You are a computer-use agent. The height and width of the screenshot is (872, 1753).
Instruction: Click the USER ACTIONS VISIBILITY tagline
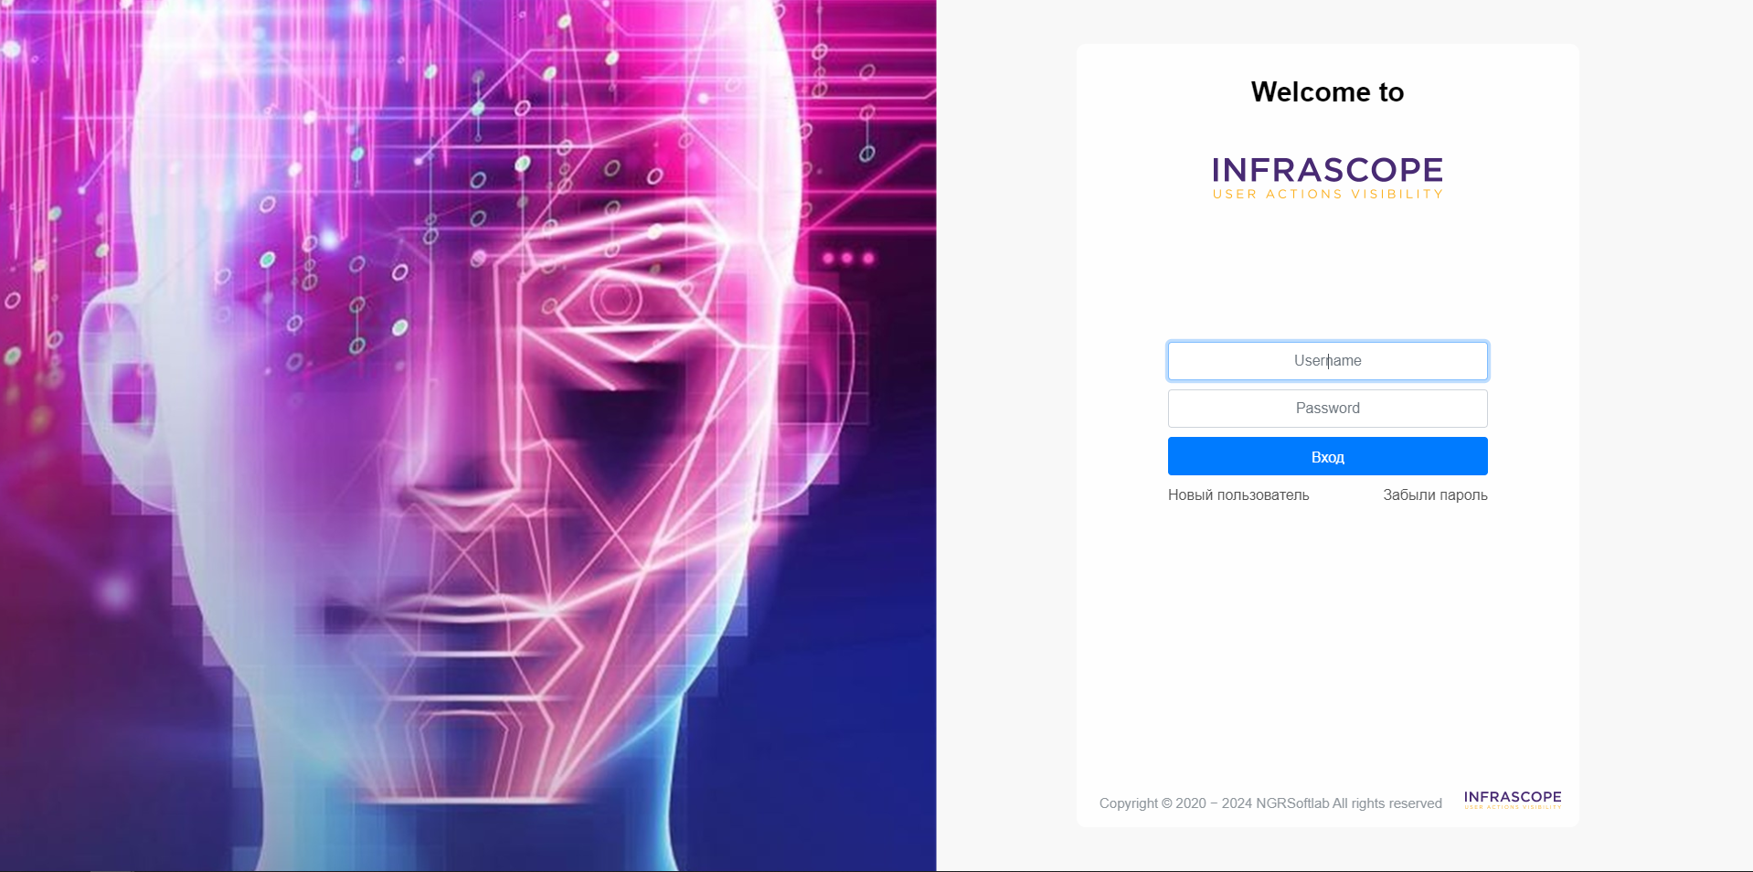tap(1327, 195)
